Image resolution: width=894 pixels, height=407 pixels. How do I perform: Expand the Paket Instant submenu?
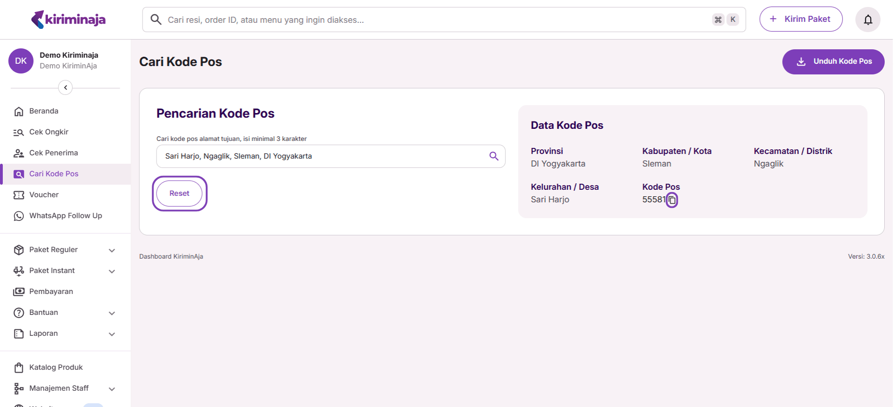point(112,271)
